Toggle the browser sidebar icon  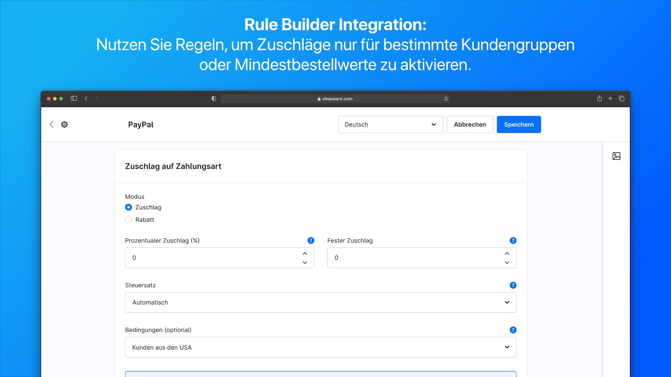74,98
